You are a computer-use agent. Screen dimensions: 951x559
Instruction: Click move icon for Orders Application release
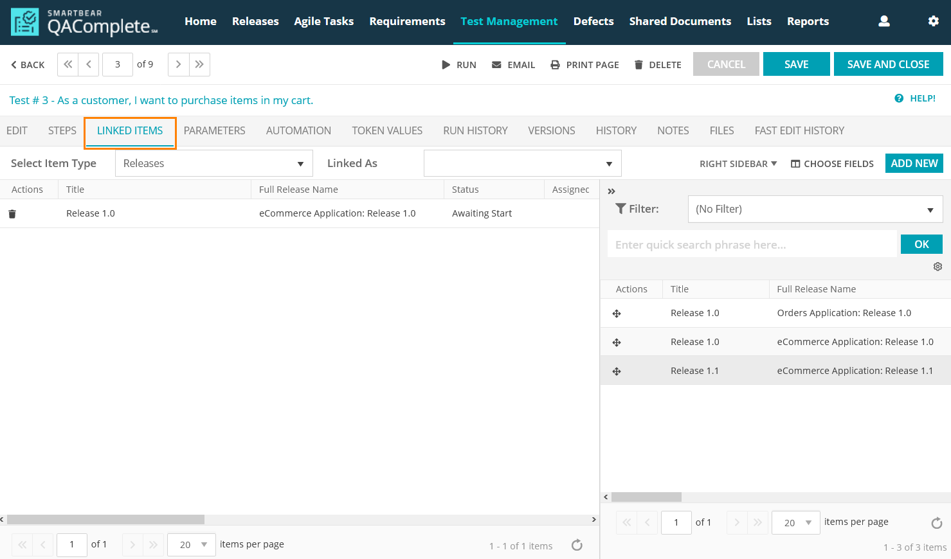pyautogui.click(x=617, y=314)
